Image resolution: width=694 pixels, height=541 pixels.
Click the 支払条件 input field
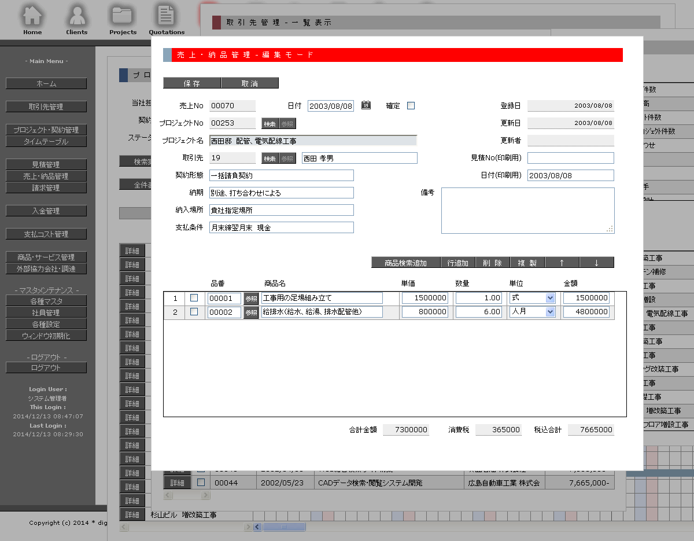click(282, 227)
